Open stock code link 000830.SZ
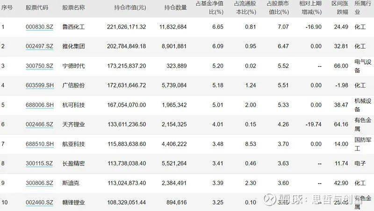The height and width of the screenshot is (211, 374). tap(39, 27)
